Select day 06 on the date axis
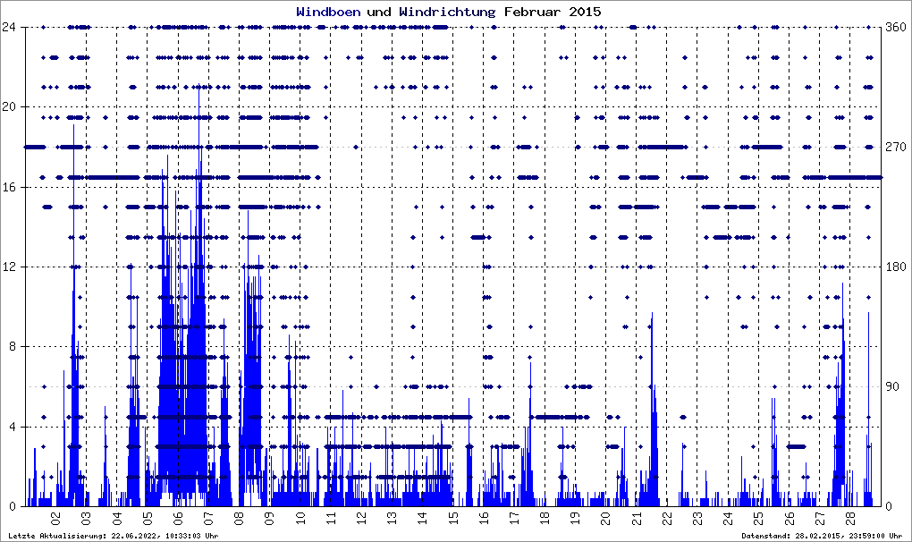The width and height of the screenshot is (912, 542). coord(178,520)
